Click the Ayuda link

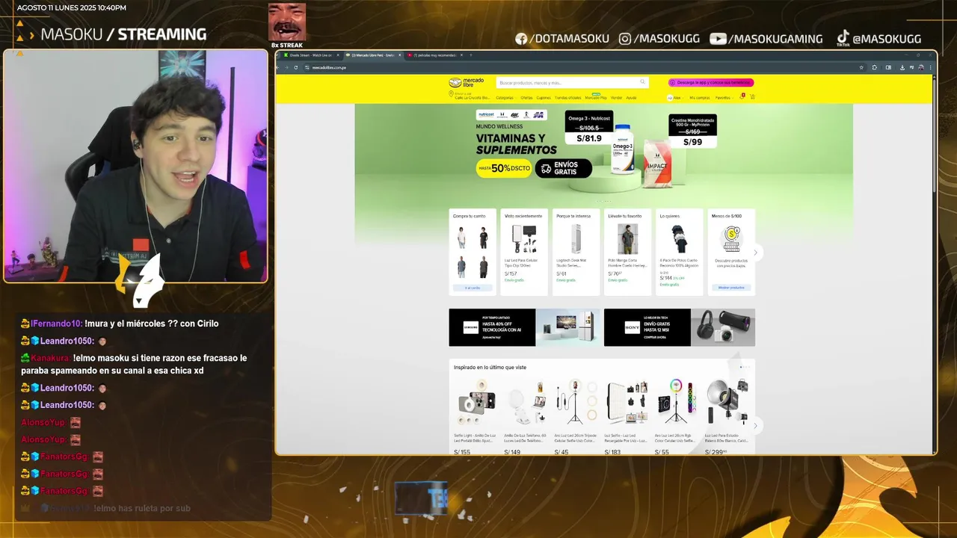coord(632,98)
